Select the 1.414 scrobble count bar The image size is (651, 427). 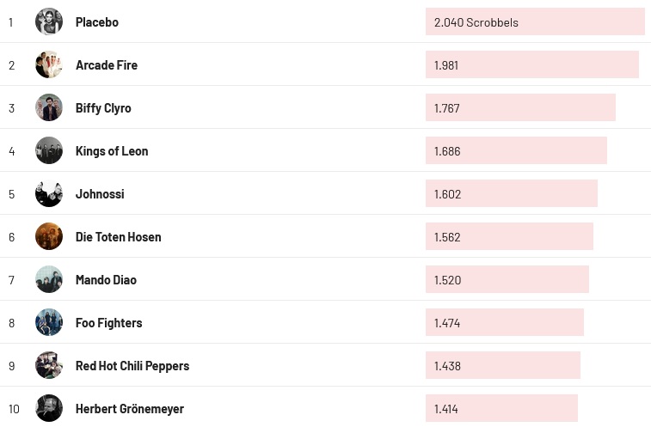[501, 409]
